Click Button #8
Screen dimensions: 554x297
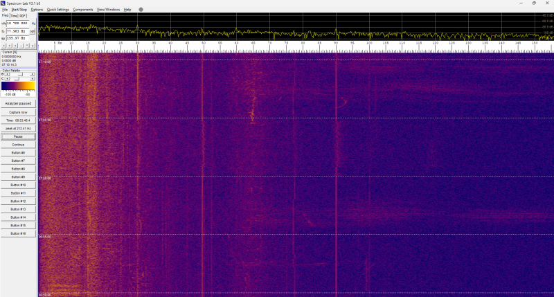pos(18,169)
